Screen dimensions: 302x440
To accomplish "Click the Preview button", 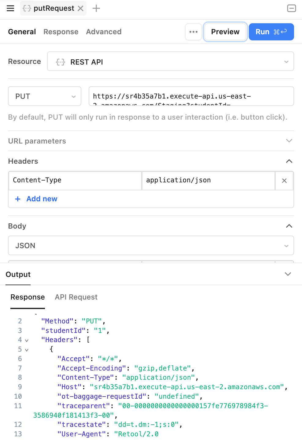I will 225,32.
